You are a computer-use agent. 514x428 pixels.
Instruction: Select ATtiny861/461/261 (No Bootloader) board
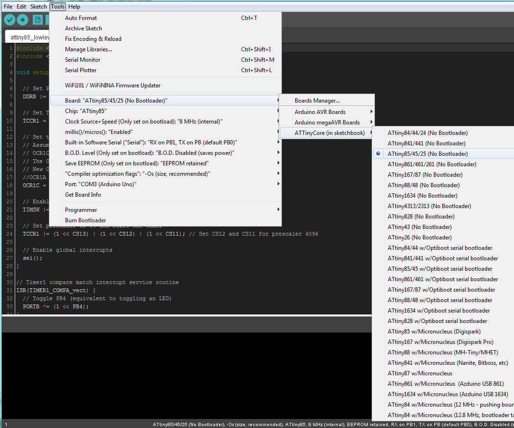tap(443, 164)
